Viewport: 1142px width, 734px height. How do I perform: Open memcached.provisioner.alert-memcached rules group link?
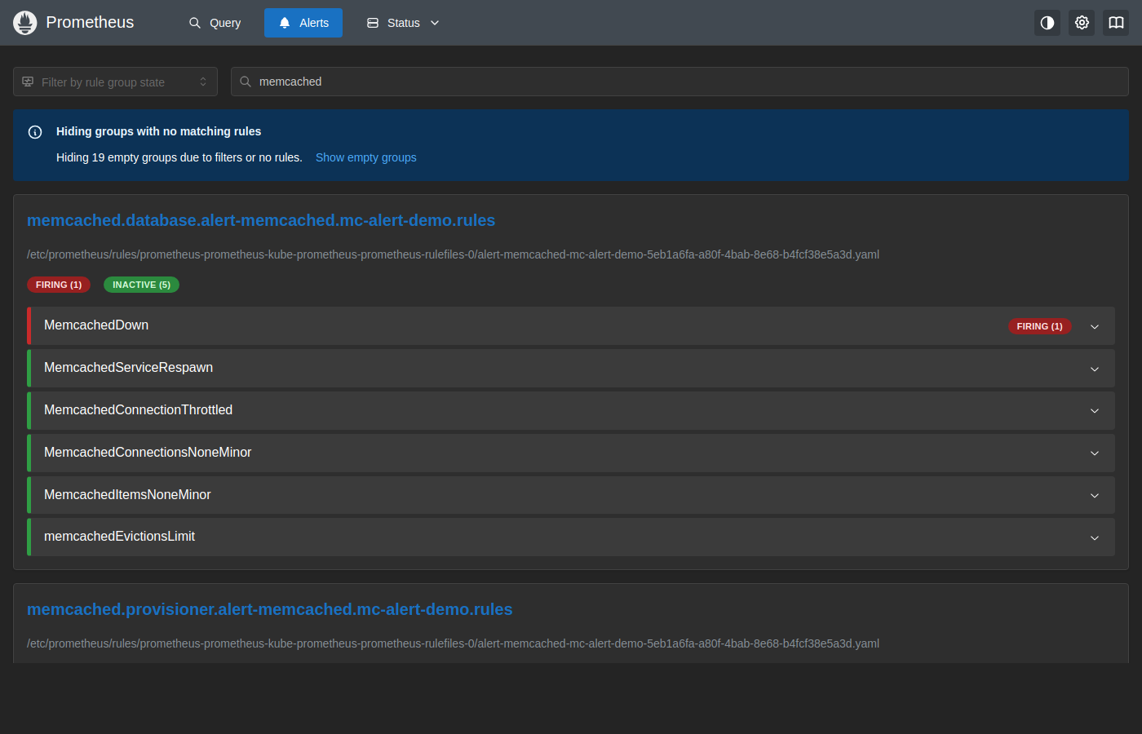click(270, 609)
